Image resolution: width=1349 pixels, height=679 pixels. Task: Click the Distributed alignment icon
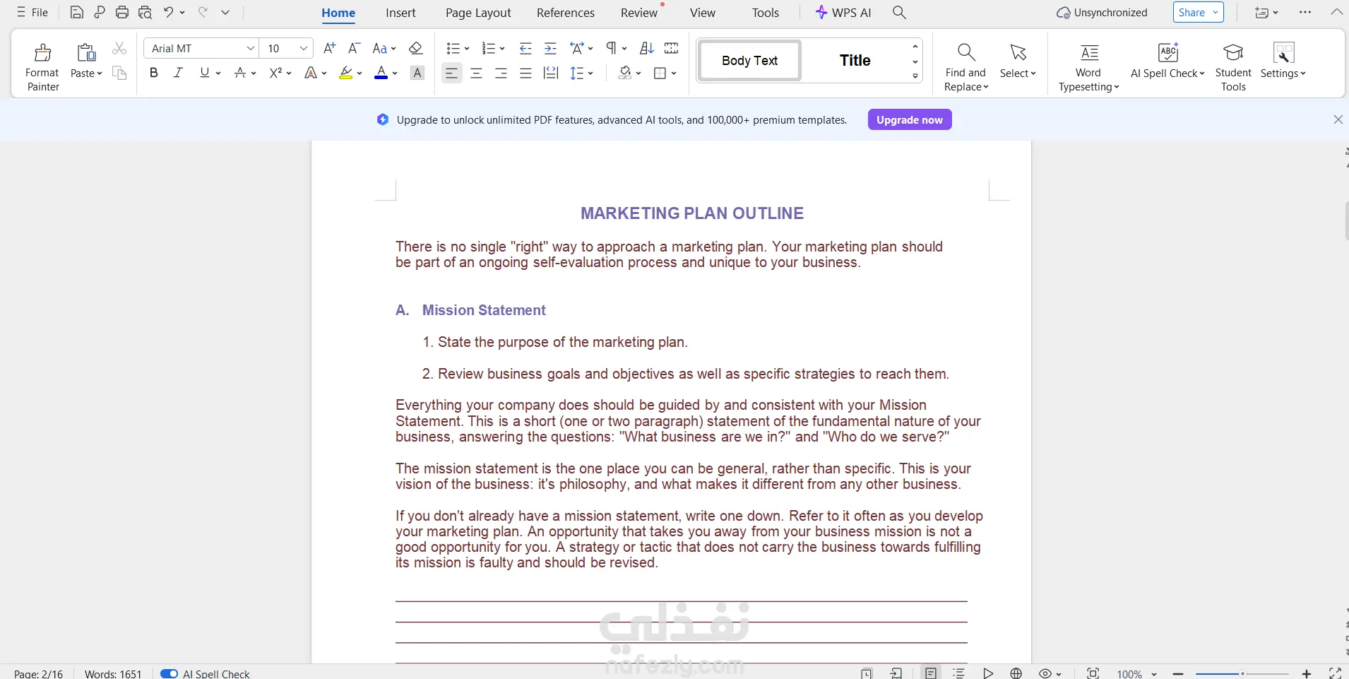[x=551, y=73]
